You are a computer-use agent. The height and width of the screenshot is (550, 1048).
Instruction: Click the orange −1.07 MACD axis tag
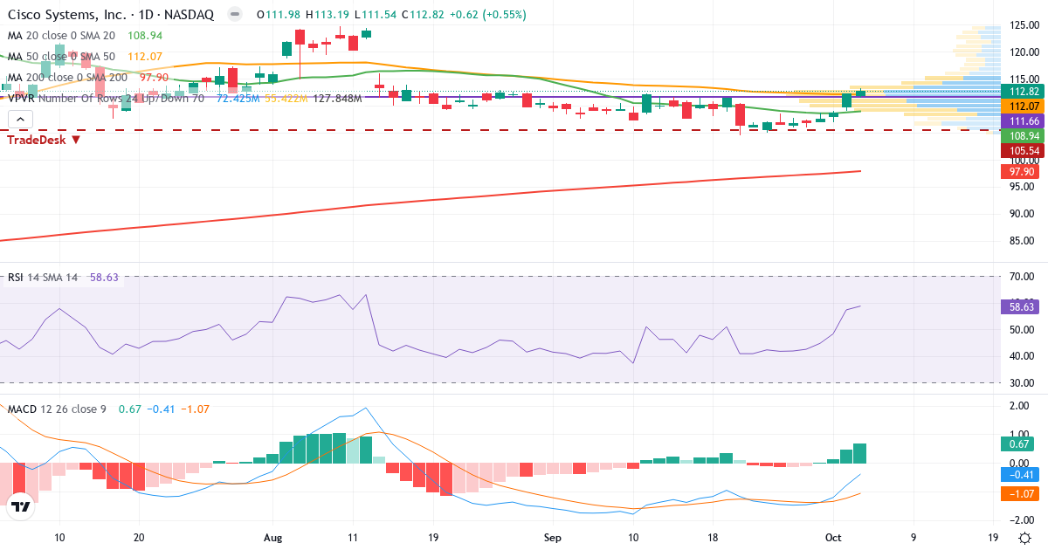tap(1020, 493)
